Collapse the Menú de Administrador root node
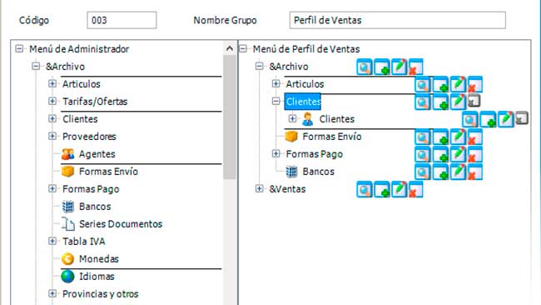 pos(19,48)
